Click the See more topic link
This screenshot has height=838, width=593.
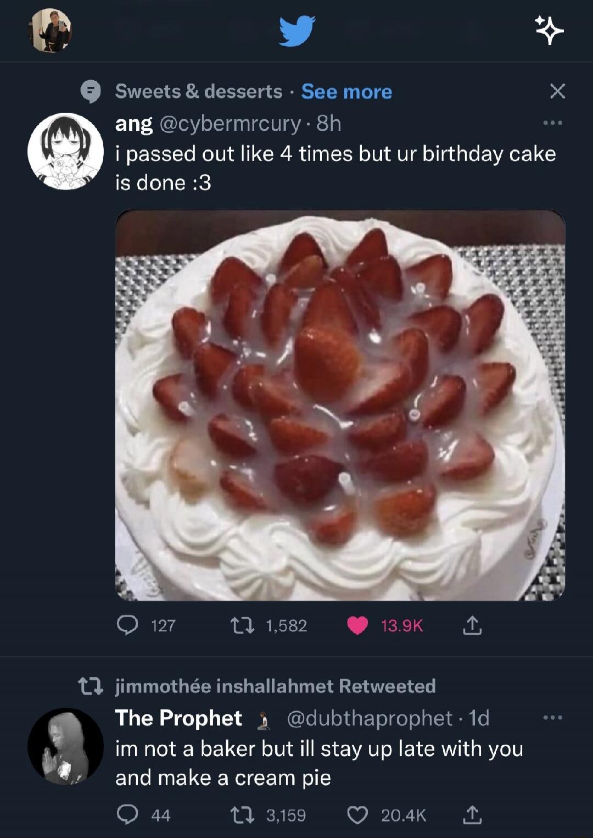(346, 91)
